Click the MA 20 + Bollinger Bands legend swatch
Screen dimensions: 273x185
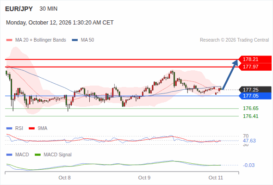tap(9, 40)
